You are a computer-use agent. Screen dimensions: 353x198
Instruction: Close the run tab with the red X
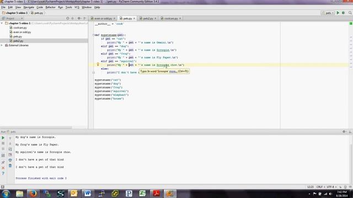[3, 168]
